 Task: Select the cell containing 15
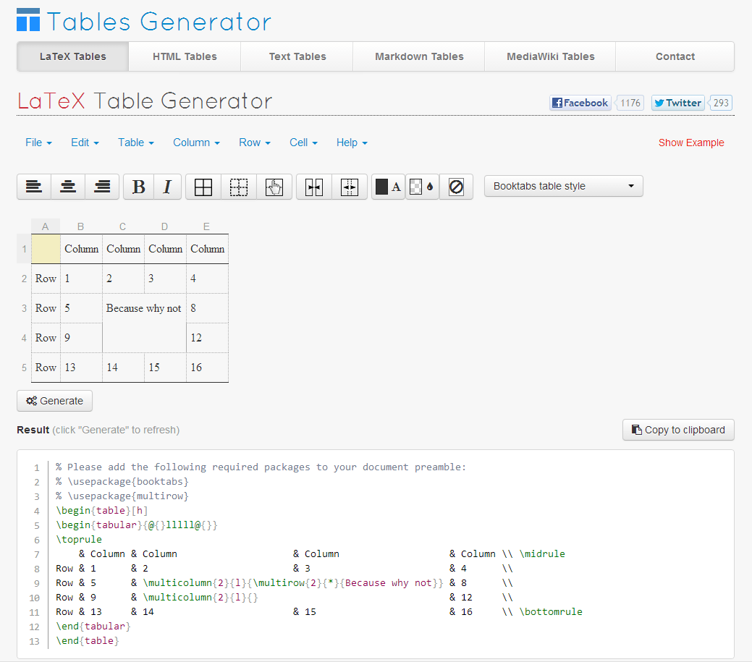(165, 368)
